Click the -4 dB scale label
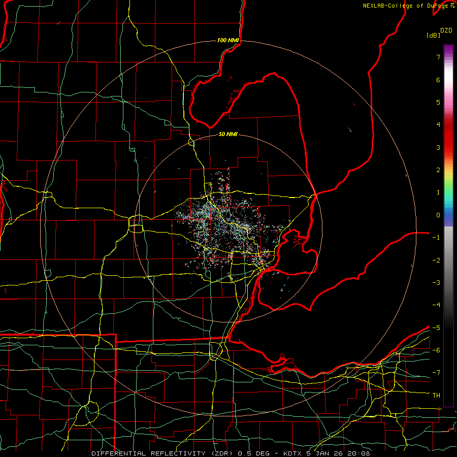Viewport: 457px width, 457px height. point(436,305)
